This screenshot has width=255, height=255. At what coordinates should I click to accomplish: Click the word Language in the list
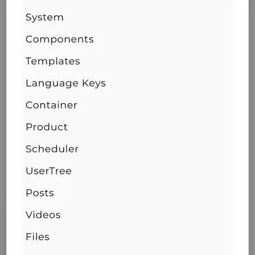click(52, 84)
